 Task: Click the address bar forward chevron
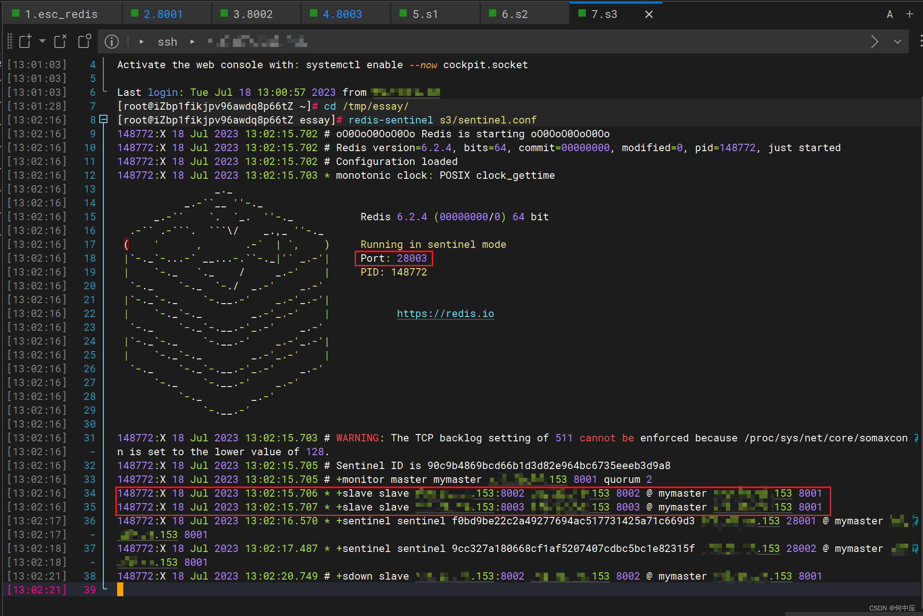pos(874,42)
